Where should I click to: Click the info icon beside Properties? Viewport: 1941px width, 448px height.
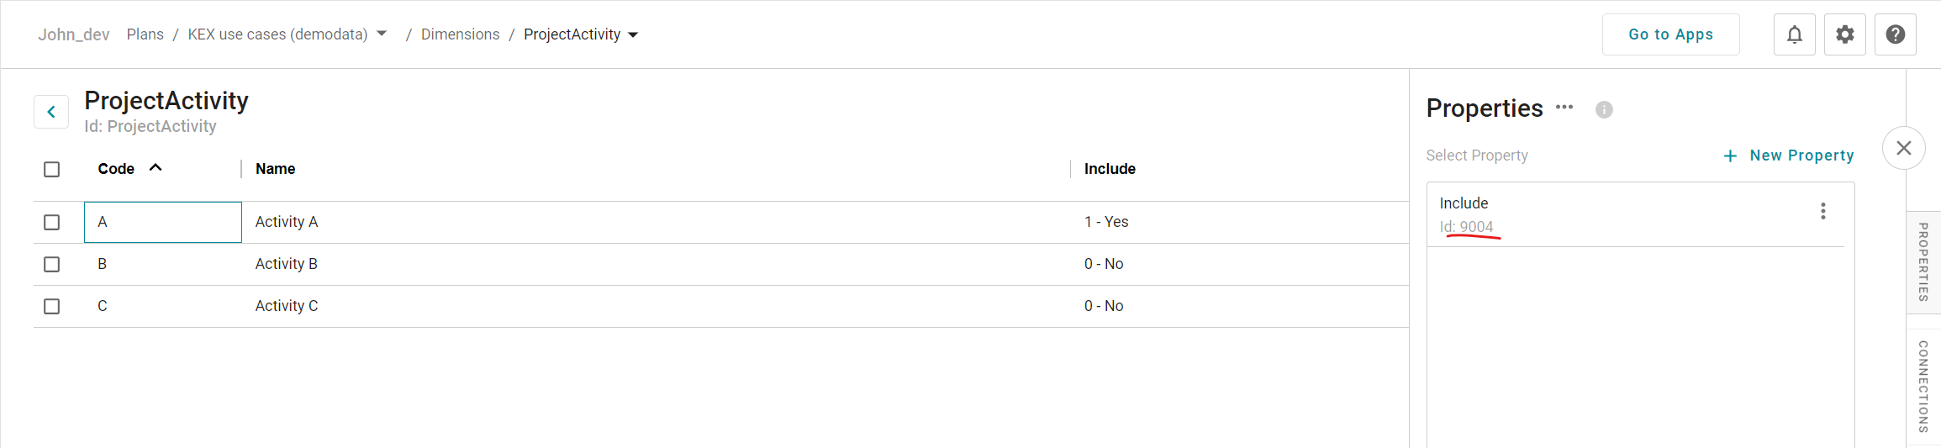pyautogui.click(x=1604, y=109)
